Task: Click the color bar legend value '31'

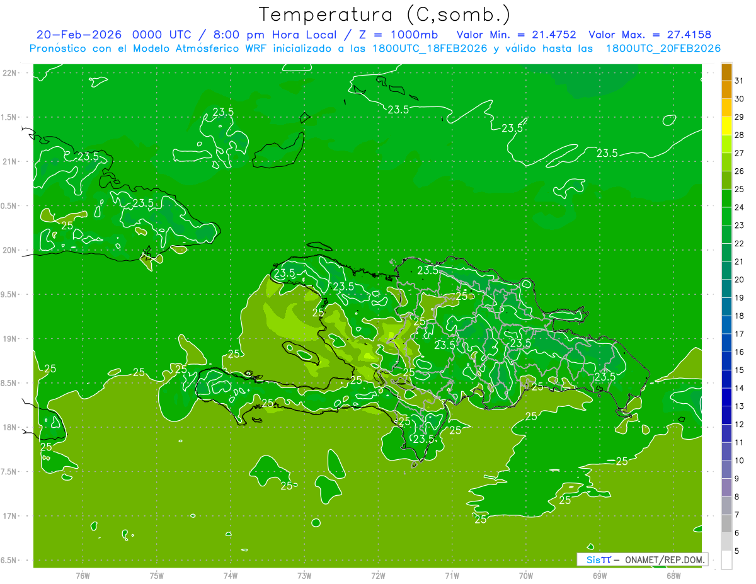Action: [739, 81]
